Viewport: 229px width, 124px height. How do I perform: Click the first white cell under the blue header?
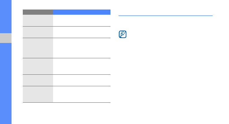(x=82, y=20)
